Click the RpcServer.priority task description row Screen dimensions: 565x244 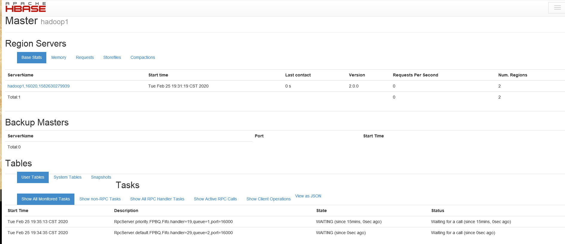point(173,222)
